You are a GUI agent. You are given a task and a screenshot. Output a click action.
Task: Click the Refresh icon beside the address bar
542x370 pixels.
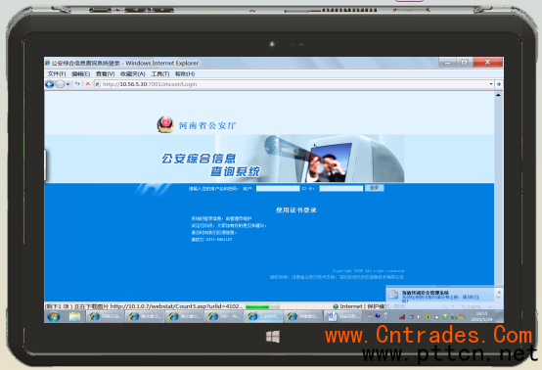click(77, 83)
